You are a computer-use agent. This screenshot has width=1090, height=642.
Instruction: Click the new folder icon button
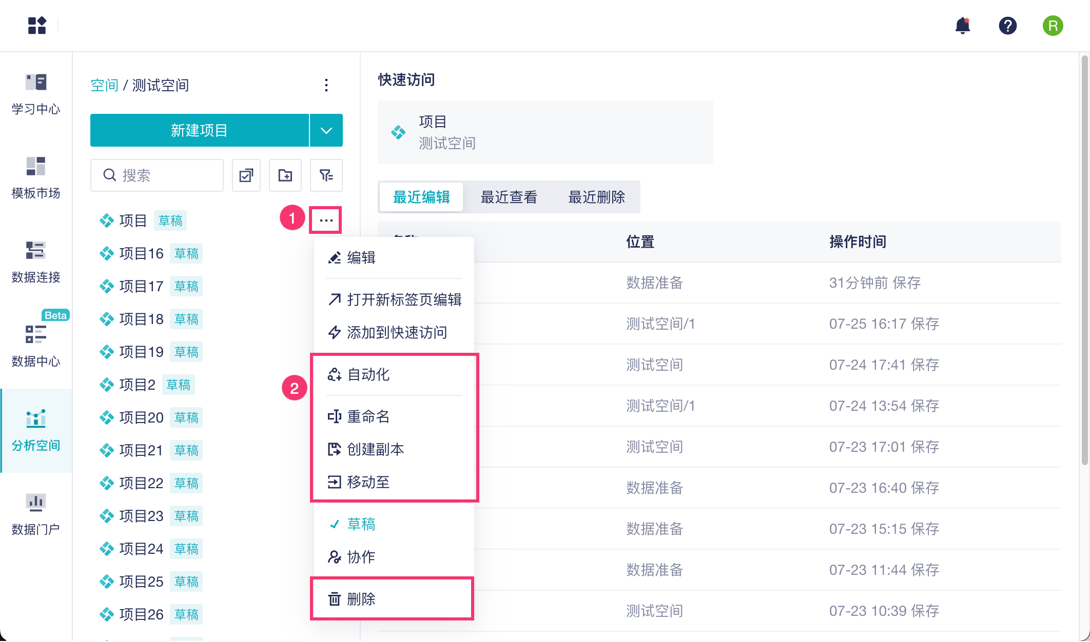coord(285,175)
